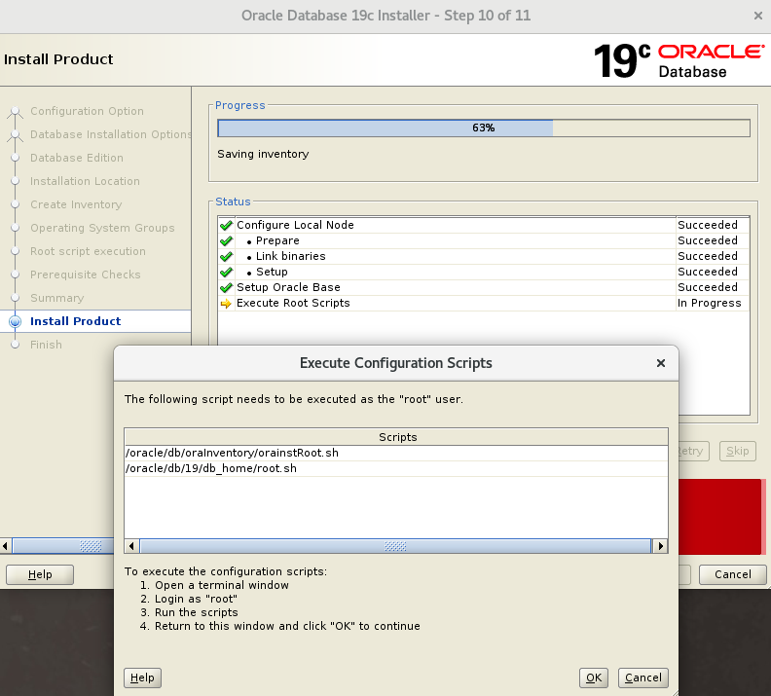Viewport: 771px width, 696px height.
Task: Select Installation Location step
Action: 85,181
